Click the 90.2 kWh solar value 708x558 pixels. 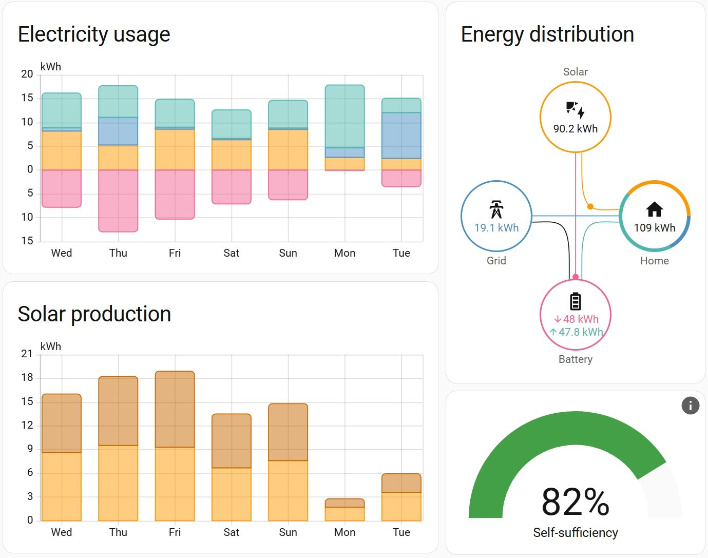tap(575, 129)
